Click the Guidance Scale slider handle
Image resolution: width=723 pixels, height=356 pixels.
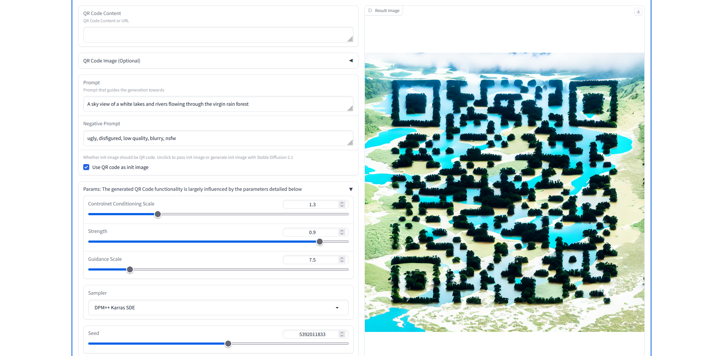pos(130,269)
